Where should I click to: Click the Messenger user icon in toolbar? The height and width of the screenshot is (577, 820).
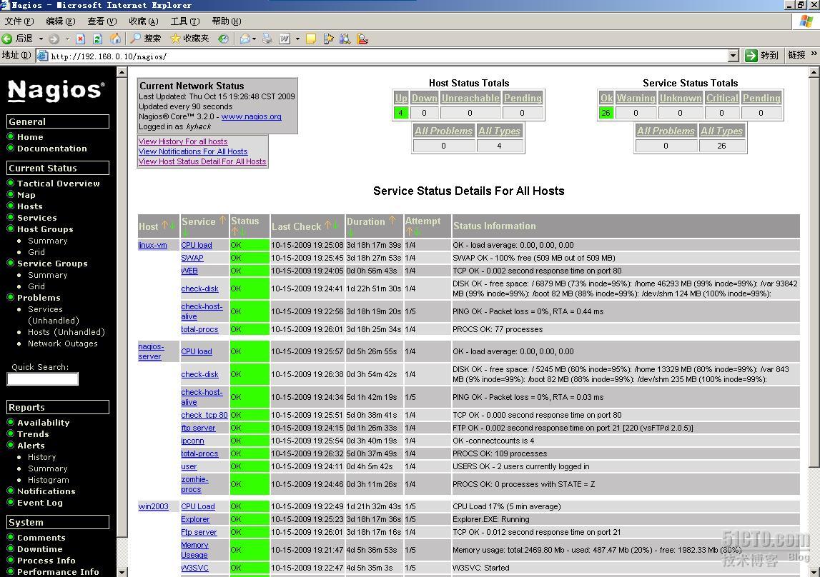click(x=362, y=39)
